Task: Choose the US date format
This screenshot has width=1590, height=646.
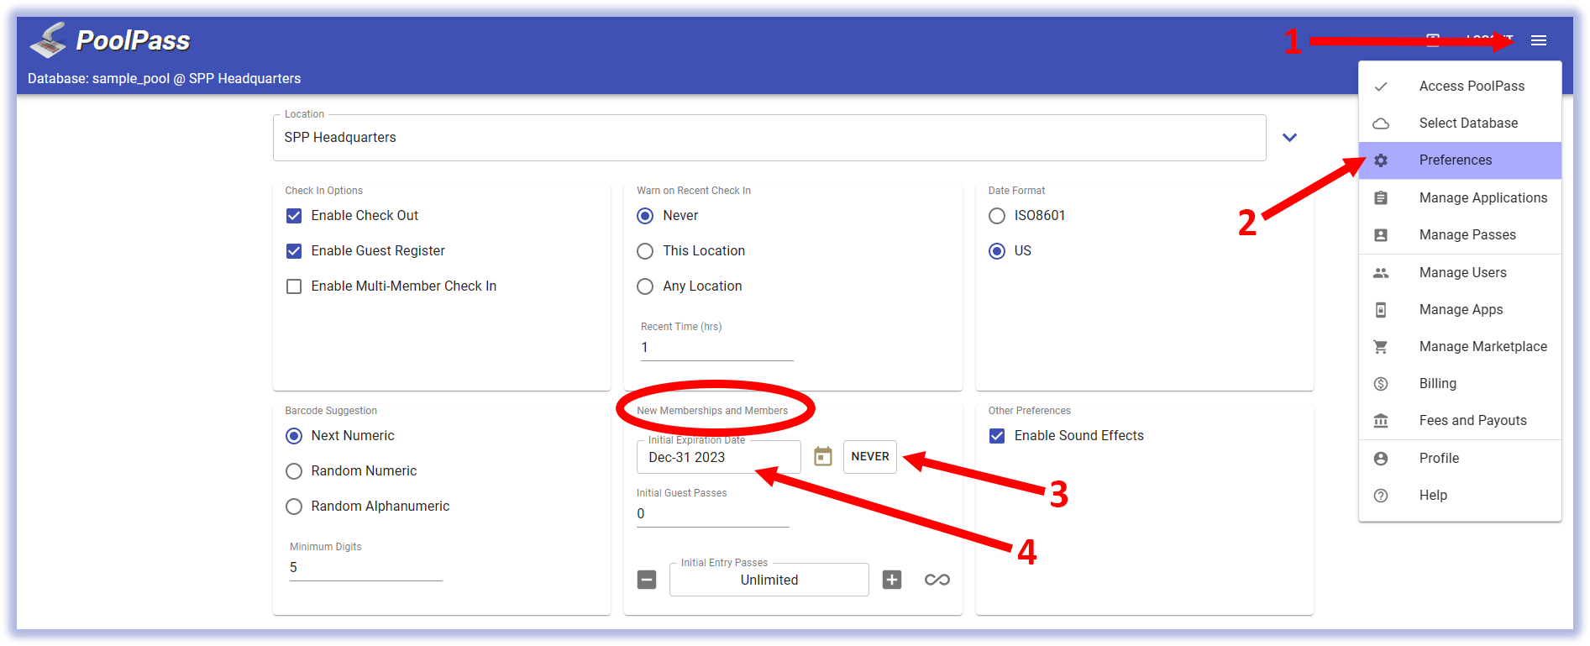Action: click(x=997, y=251)
